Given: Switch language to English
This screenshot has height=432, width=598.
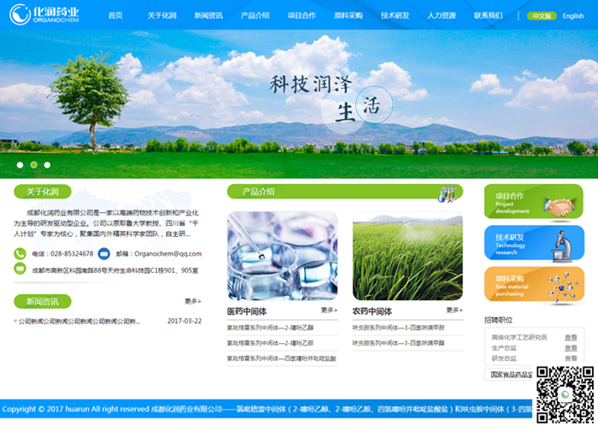Looking at the screenshot, I should coord(572,16).
